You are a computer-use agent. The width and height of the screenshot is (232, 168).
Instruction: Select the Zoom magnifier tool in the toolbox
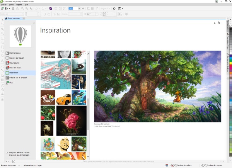tap(2, 34)
